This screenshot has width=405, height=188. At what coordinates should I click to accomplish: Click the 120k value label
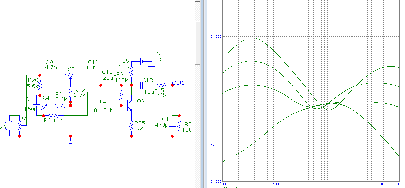pyautogui.click(x=121, y=80)
